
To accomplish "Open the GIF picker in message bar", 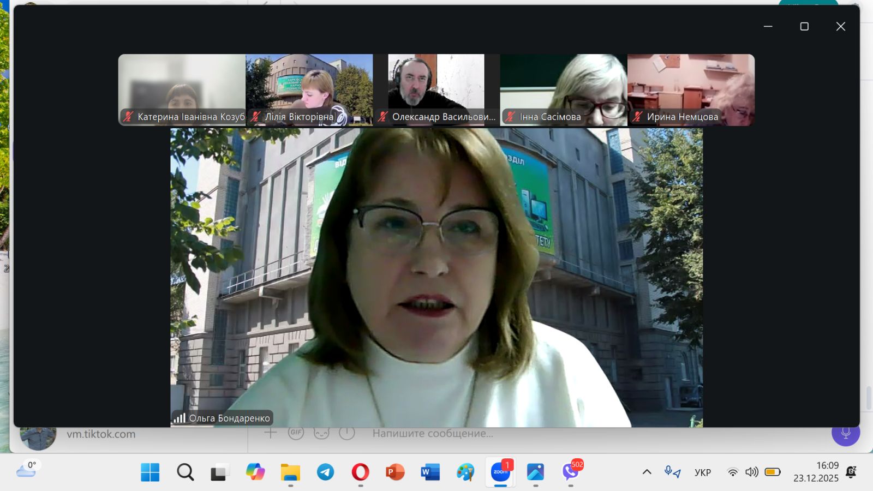I will (296, 433).
